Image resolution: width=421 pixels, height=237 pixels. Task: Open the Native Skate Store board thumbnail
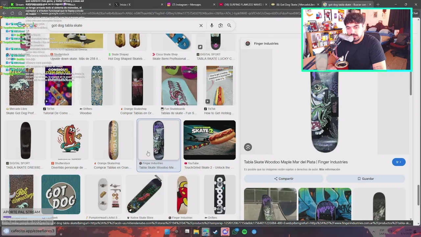(x=144, y=194)
